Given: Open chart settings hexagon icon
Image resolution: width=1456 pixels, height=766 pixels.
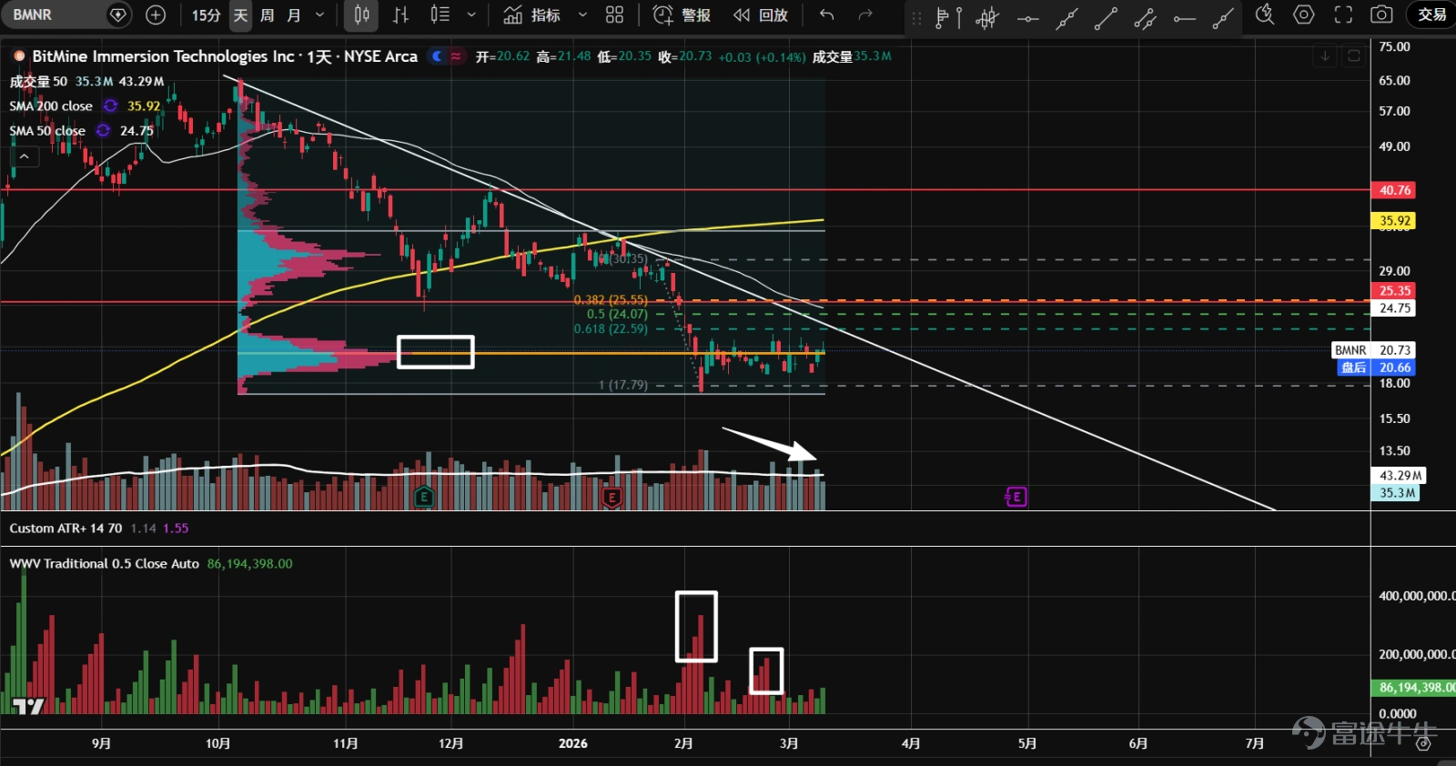Looking at the screenshot, I should [x=1304, y=15].
